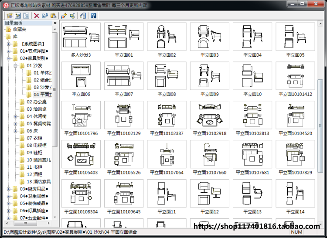Click the copy icon in toolbar

coord(45,16)
